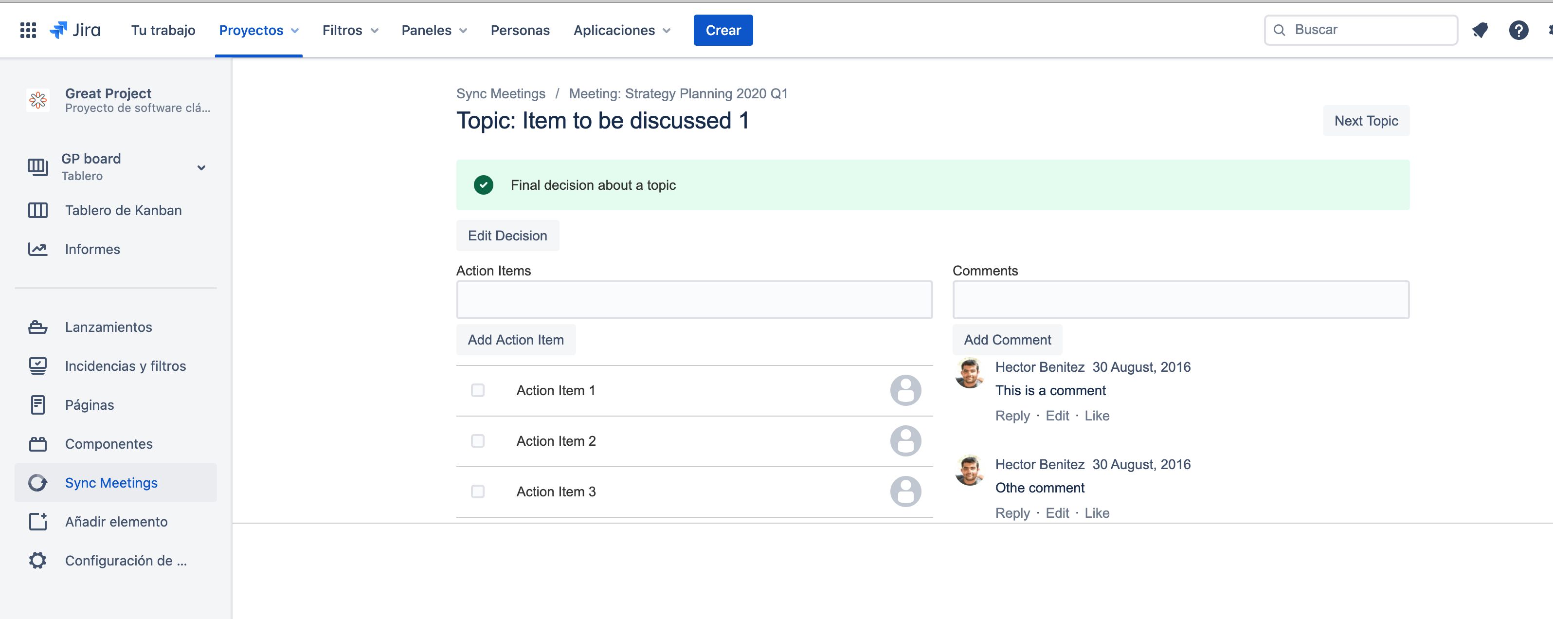Check the Action Item 3 checkbox
The image size is (1553, 619).
click(x=477, y=492)
